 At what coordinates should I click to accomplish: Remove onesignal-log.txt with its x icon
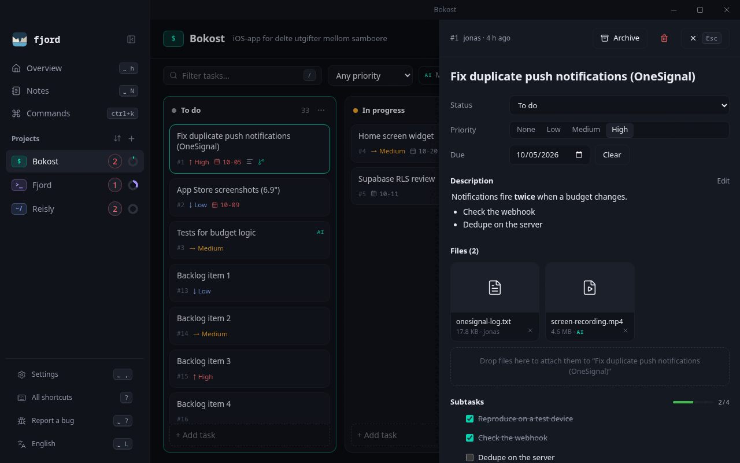530,330
